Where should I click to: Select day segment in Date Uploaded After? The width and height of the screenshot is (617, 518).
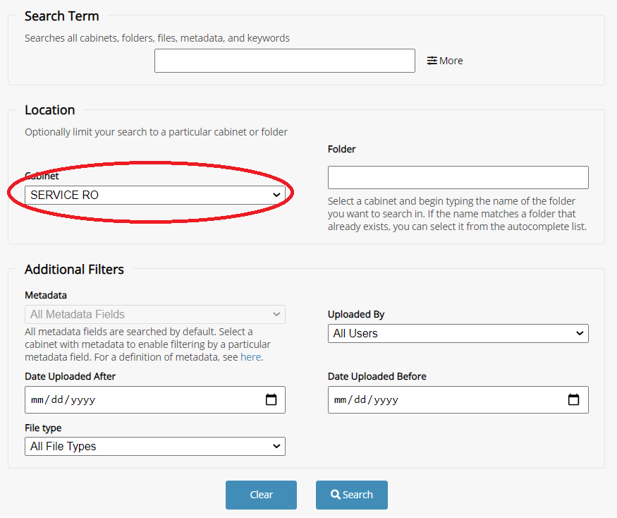(x=59, y=400)
